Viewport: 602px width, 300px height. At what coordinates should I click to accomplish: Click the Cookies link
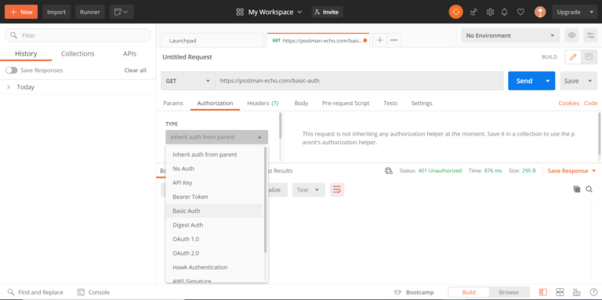point(569,103)
